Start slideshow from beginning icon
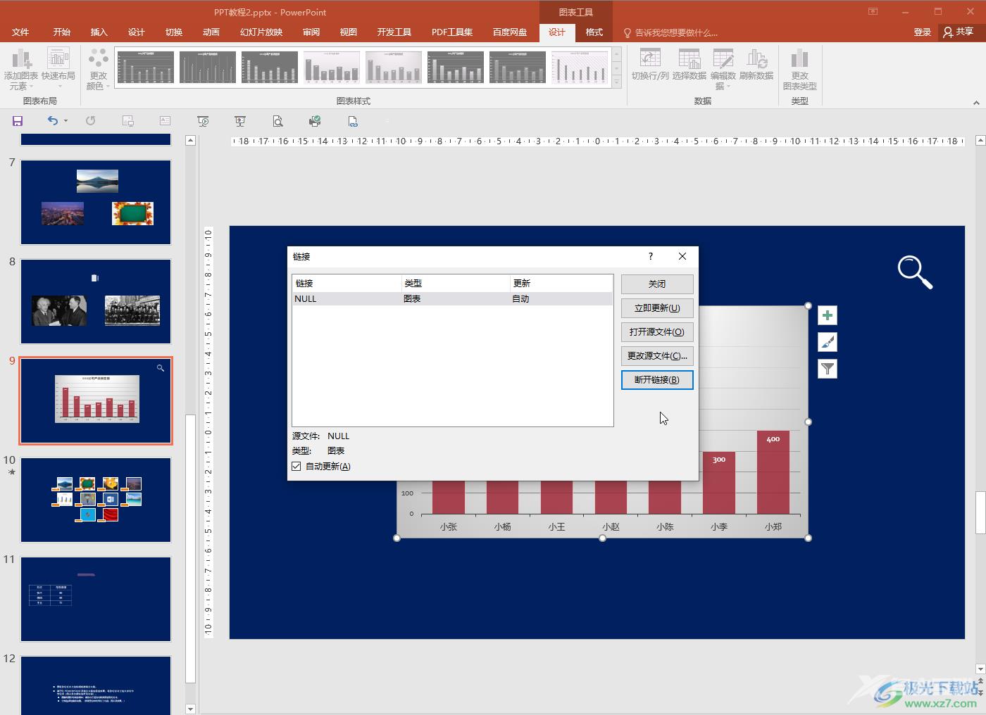 click(x=203, y=121)
